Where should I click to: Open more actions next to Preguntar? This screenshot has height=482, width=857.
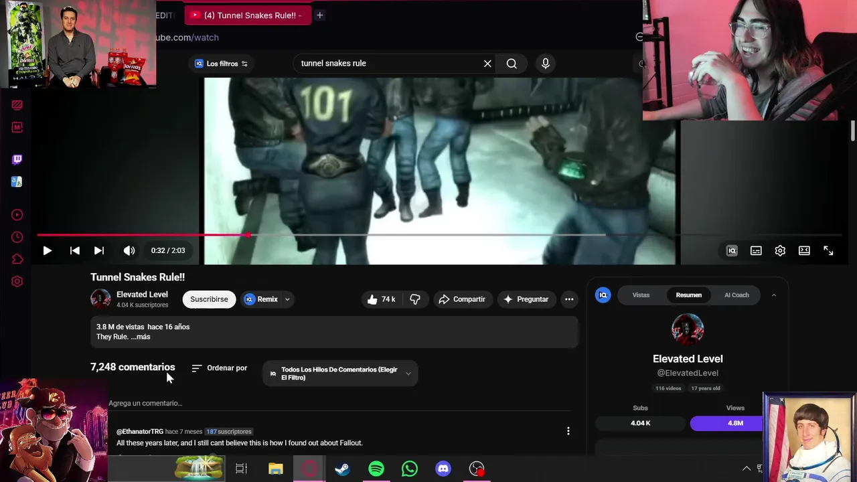pos(569,299)
